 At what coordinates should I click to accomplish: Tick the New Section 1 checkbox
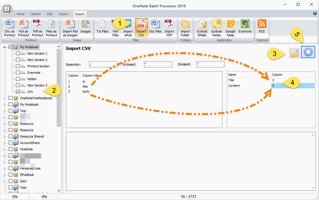click(x=18, y=53)
